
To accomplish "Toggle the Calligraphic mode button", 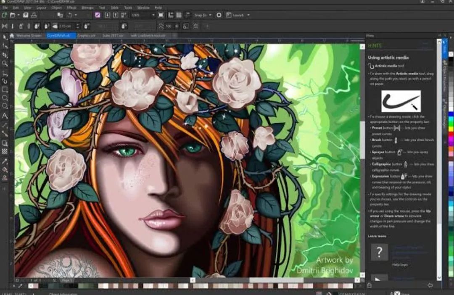I will point(29,26).
